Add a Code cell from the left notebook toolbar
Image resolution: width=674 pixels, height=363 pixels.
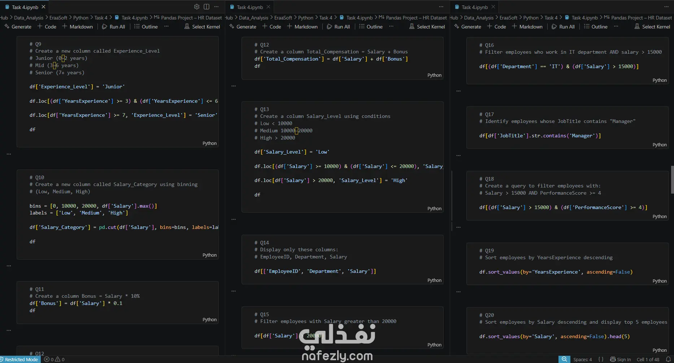click(47, 27)
